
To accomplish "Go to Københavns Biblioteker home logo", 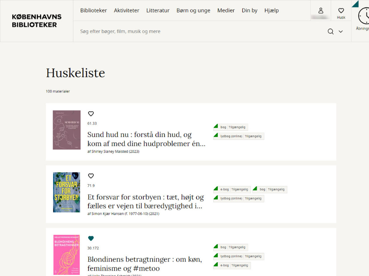I will (x=37, y=21).
